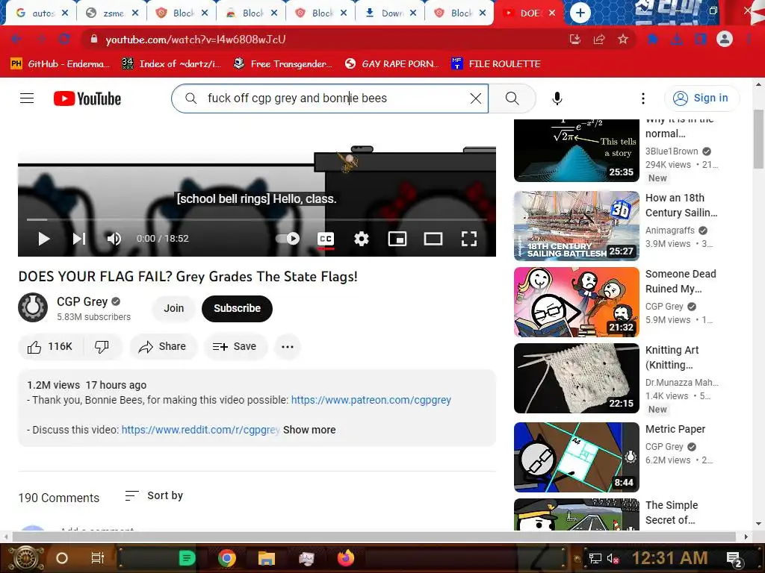Open File Explorer from taskbar
Screen dimensions: 765x573
click(x=267, y=558)
